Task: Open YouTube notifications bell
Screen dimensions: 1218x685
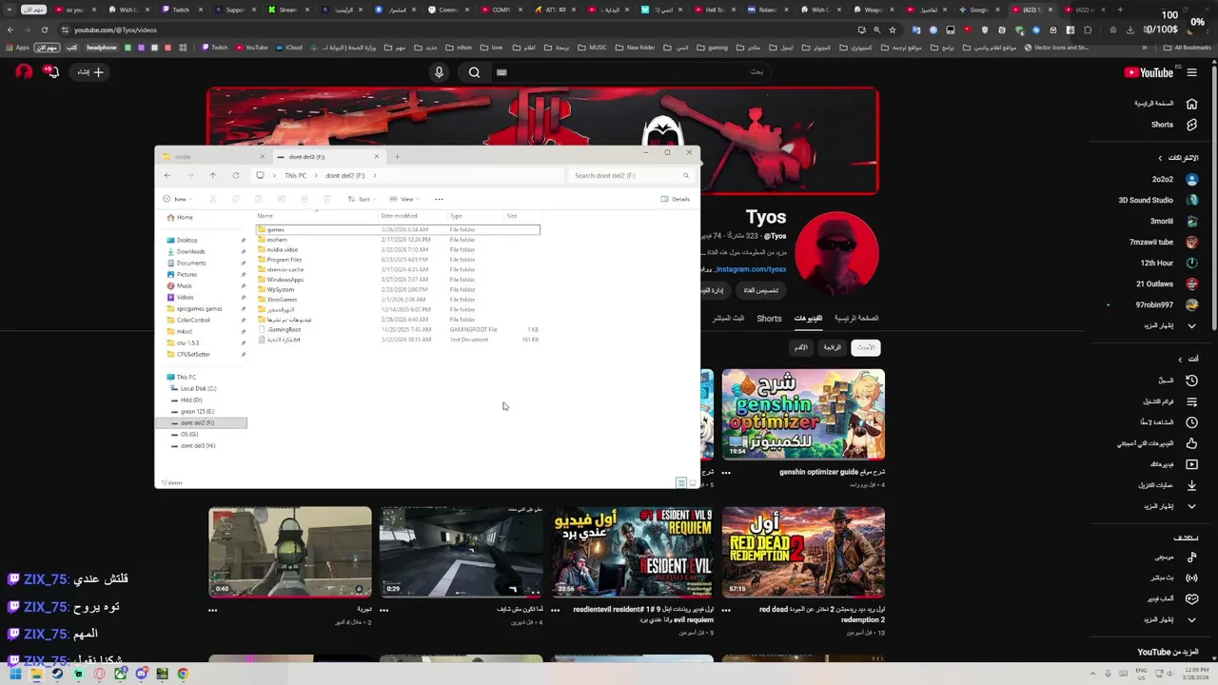Action: click(51, 72)
